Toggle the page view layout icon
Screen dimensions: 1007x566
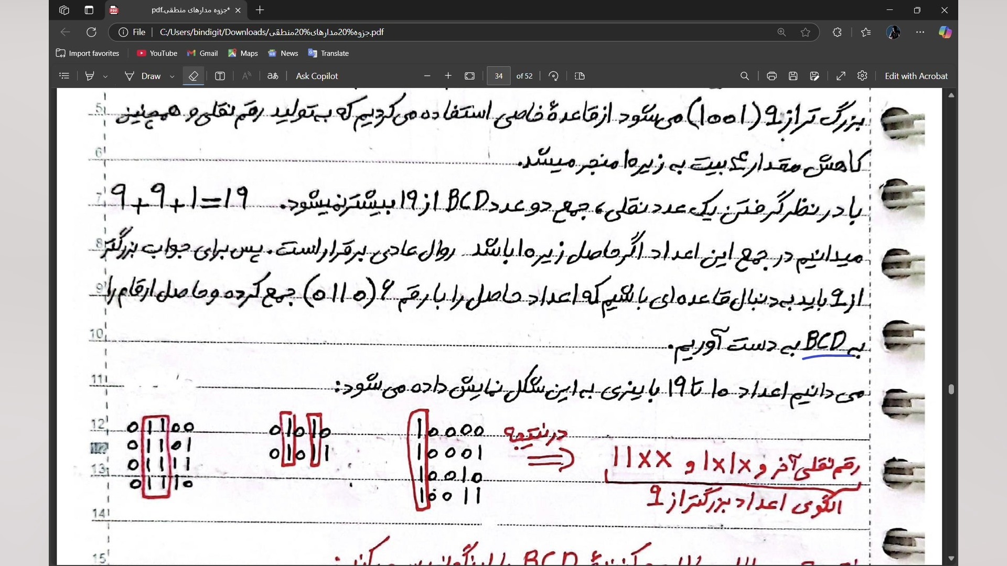580,76
